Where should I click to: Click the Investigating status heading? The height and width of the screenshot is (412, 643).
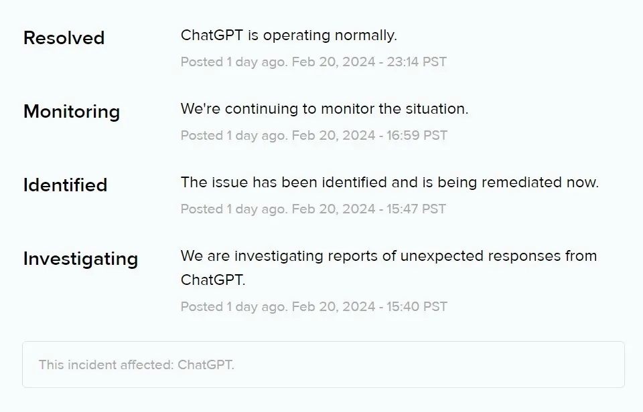pos(80,259)
